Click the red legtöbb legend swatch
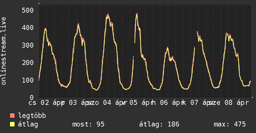Image resolution: width=256 pixels, height=133 pixels. (x=12, y=116)
